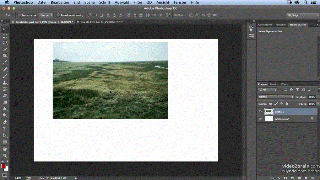Switch to the Pfade tab
This screenshot has height=180, width=320.
(285, 84)
